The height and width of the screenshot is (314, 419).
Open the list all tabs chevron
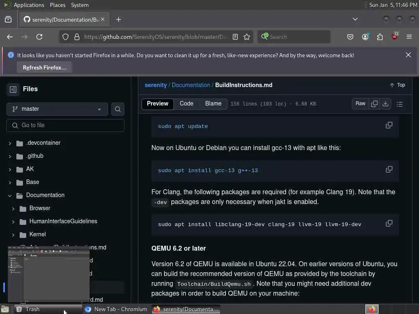pos(355,19)
